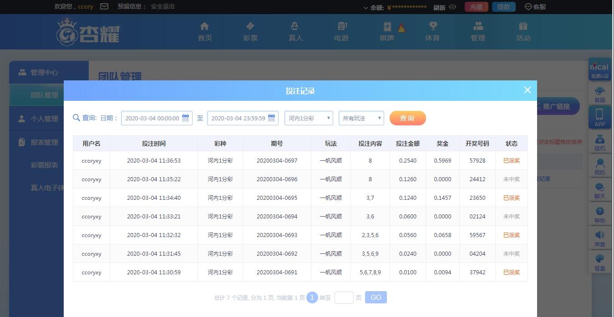Click the 提款 withdraw button

point(503,7)
